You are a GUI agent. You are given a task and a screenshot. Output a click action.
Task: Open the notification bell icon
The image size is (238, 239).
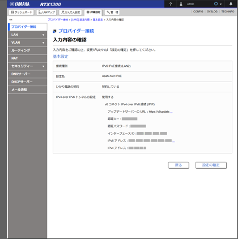[x=231, y=4]
